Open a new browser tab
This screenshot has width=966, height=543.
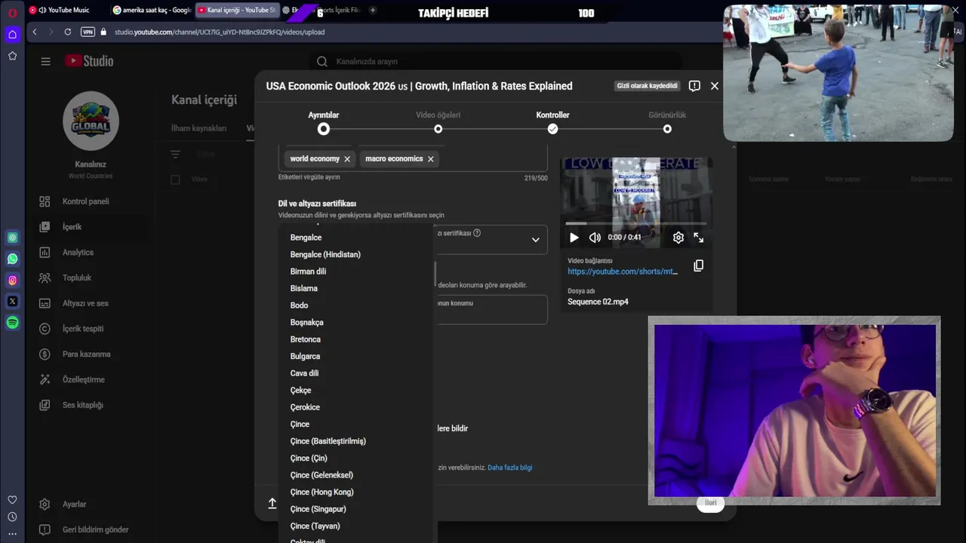[373, 10]
